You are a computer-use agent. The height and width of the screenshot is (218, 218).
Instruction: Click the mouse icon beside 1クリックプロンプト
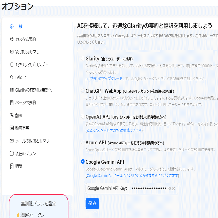[12, 65]
